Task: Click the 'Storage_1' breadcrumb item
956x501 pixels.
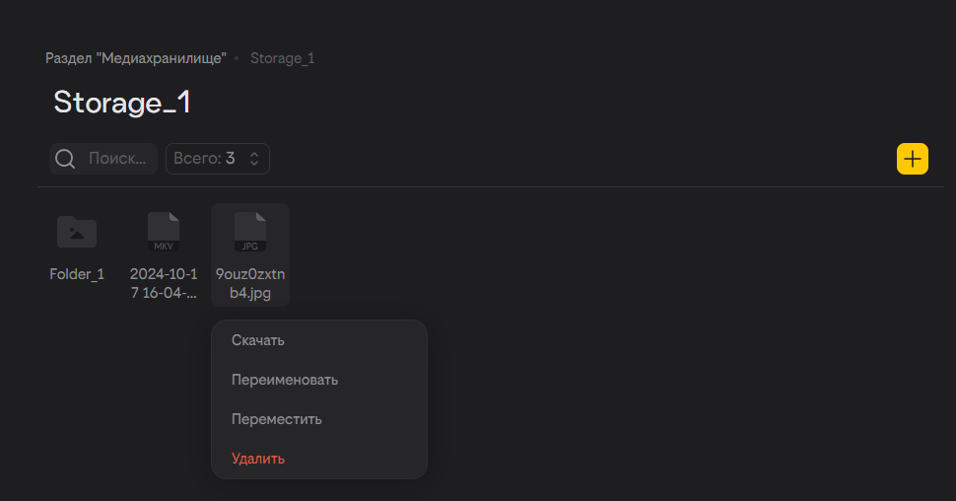Action: pyautogui.click(x=283, y=58)
